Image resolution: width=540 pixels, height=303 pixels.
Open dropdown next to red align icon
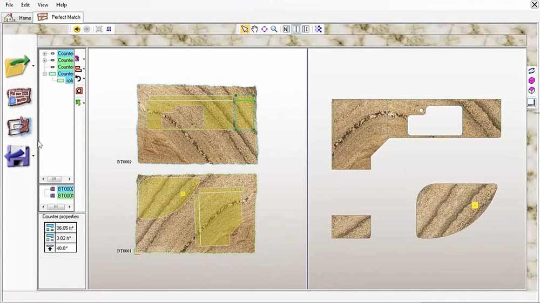[84, 69]
